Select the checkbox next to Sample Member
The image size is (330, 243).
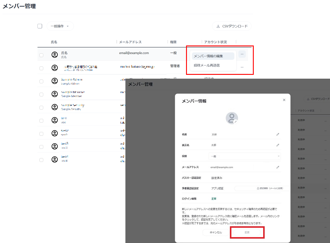click(x=42, y=94)
